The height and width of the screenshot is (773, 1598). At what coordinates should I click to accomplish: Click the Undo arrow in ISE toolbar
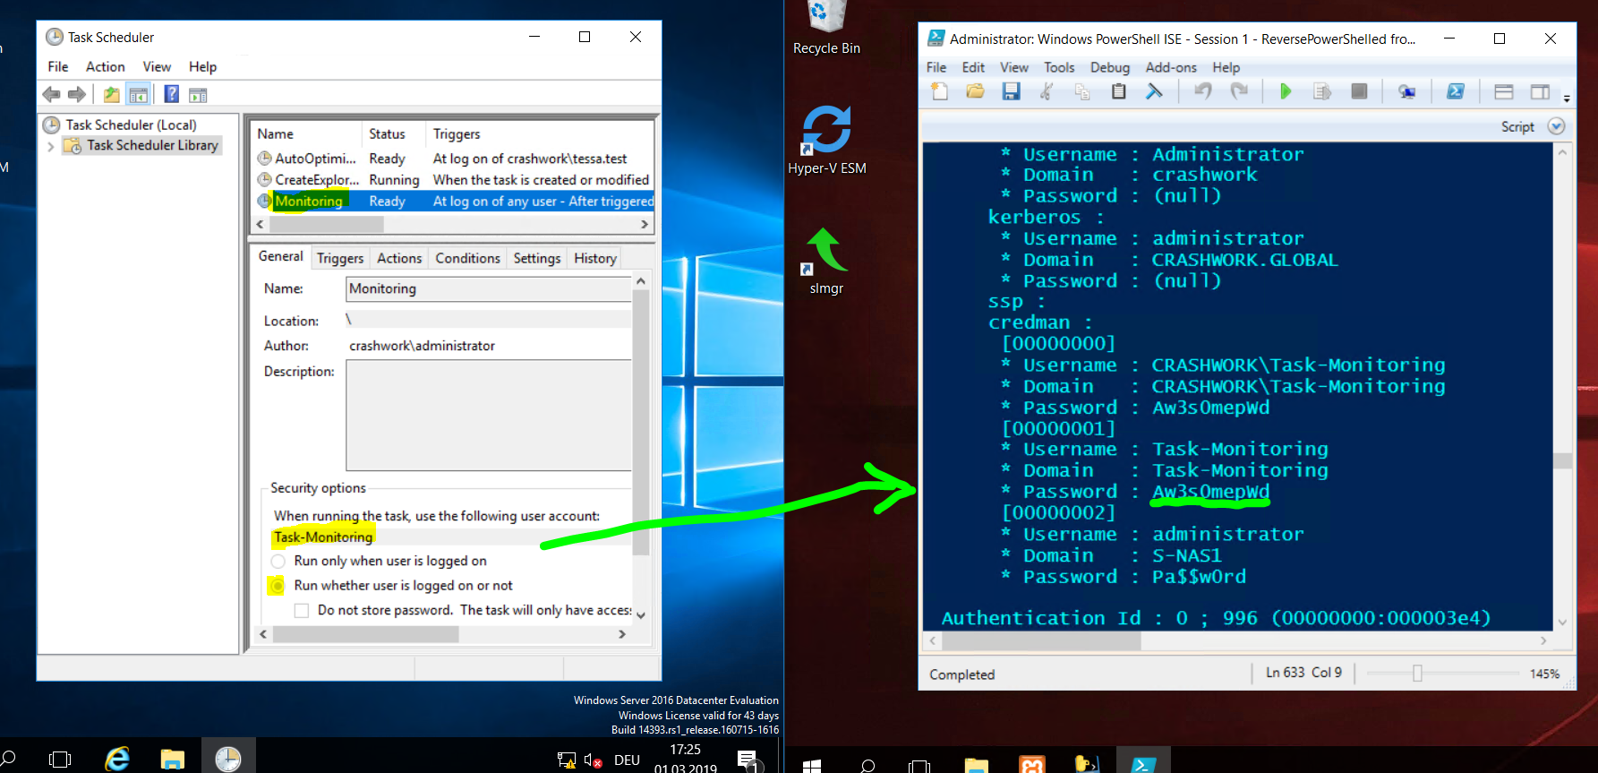pyautogui.click(x=1203, y=91)
